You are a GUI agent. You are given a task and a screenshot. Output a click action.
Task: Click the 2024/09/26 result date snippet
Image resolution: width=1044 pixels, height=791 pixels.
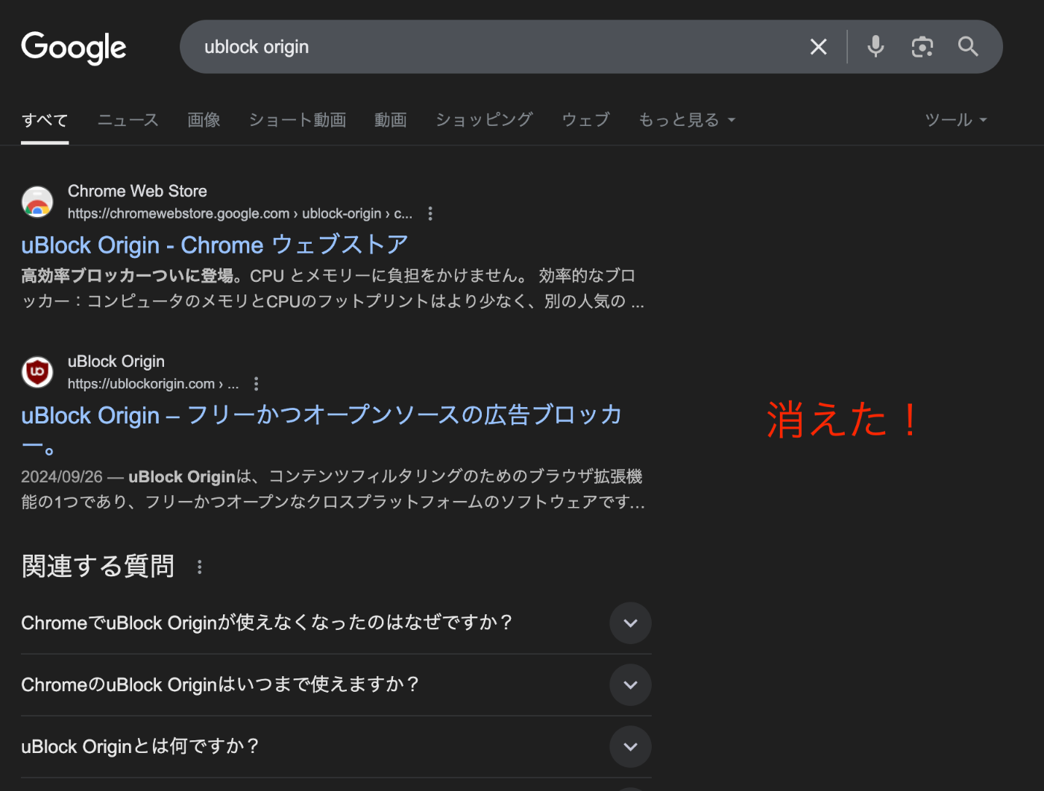click(62, 477)
